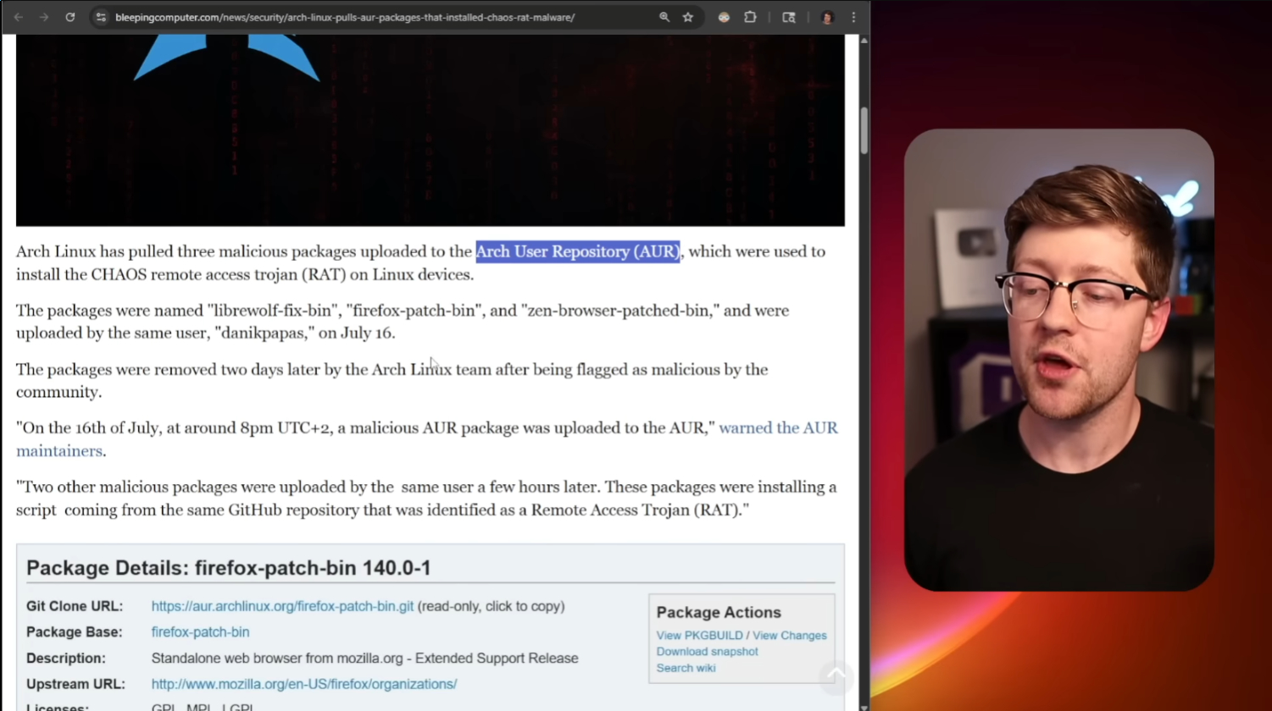Click the "Description:" label
The width and height of the screenshot is (1272, 711).
tap(66, 659)
